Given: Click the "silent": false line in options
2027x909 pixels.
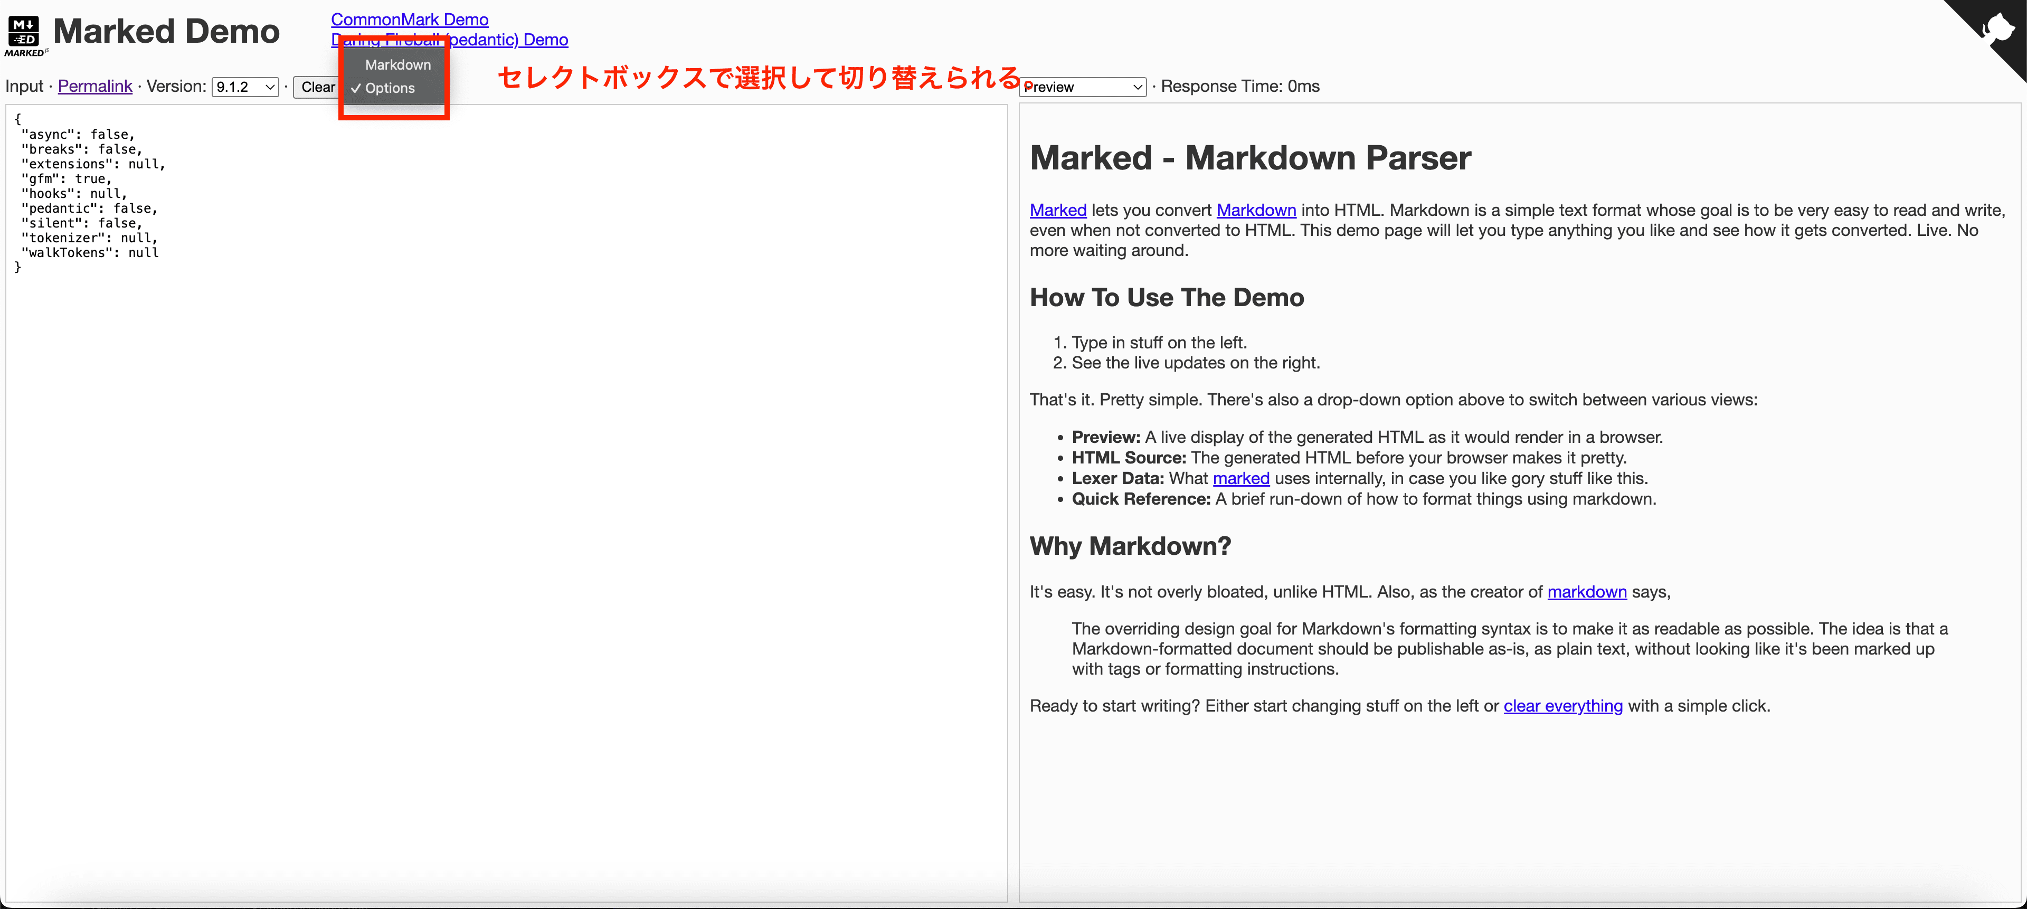Looking at the screenshot, I should coord(82,223).
